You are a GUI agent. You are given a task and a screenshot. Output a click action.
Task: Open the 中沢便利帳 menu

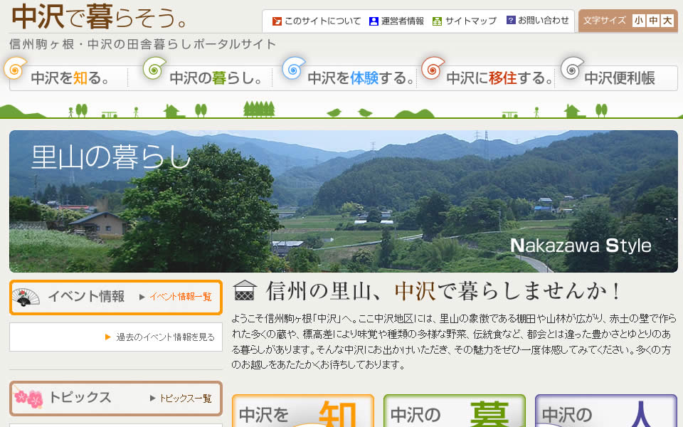click(x=620, y=78)
